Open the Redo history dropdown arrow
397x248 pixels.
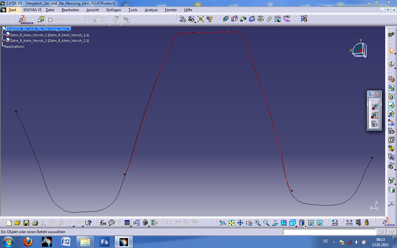[x=83, y=226]
